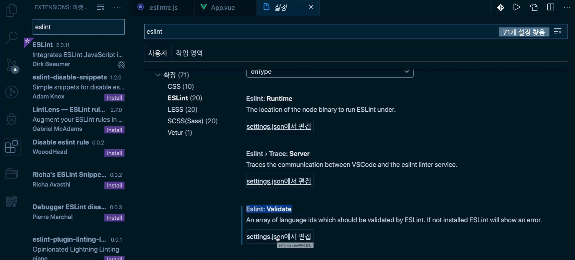The image size is (575, 260).
Task: Install eslint-disable-snippets extension
Action: (114, 98)
